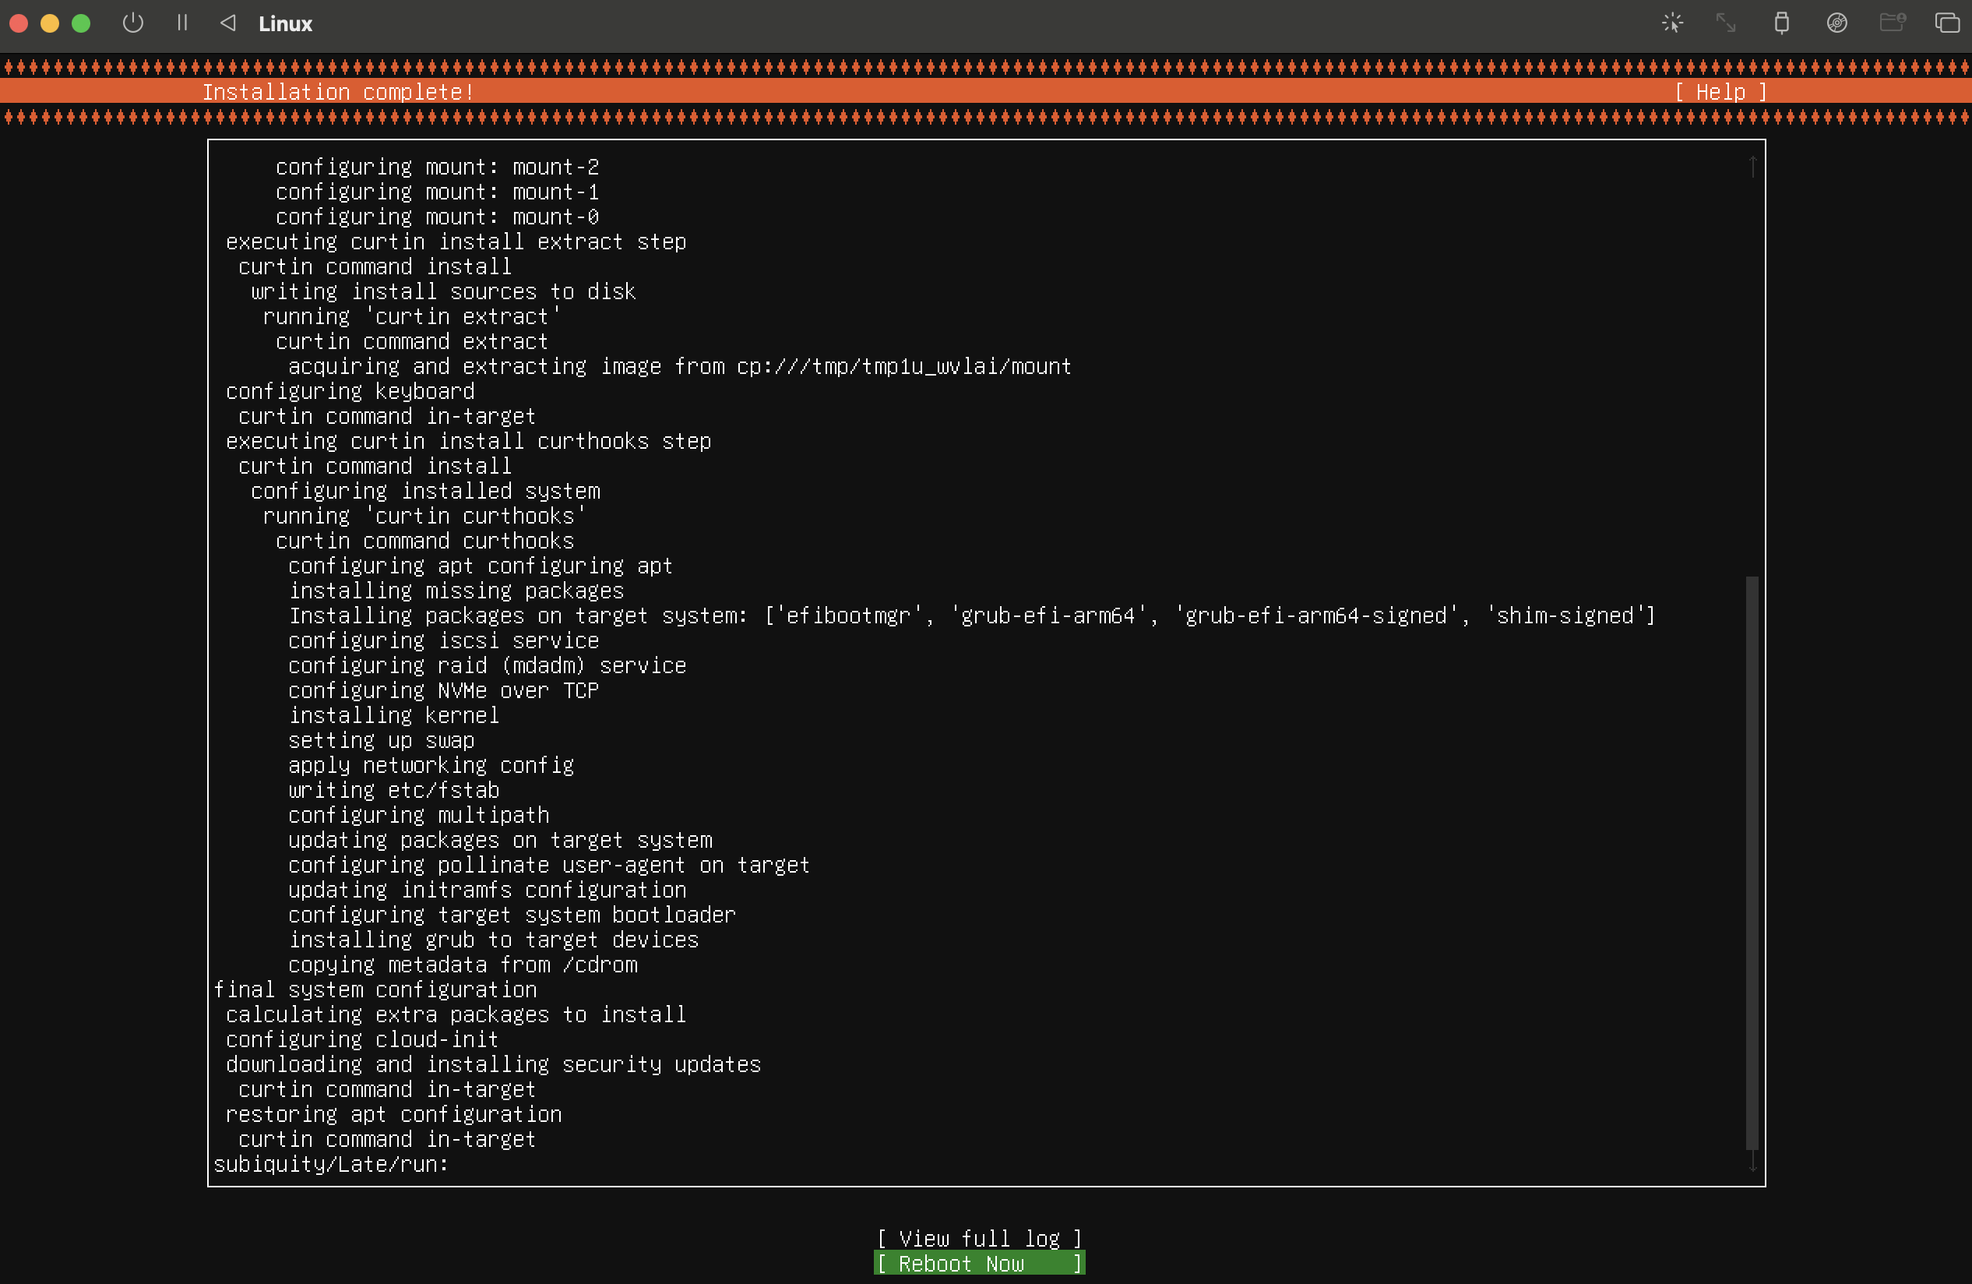Click 'updating initramfs configuration' line

pos(488,891)
